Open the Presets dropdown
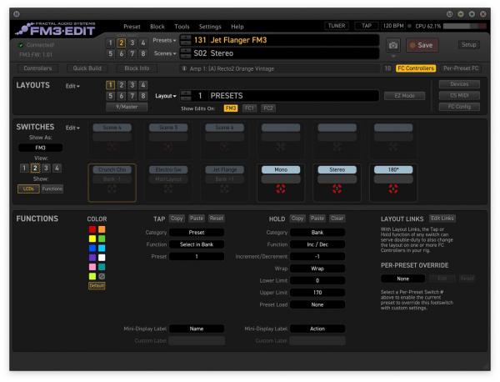 164,40
